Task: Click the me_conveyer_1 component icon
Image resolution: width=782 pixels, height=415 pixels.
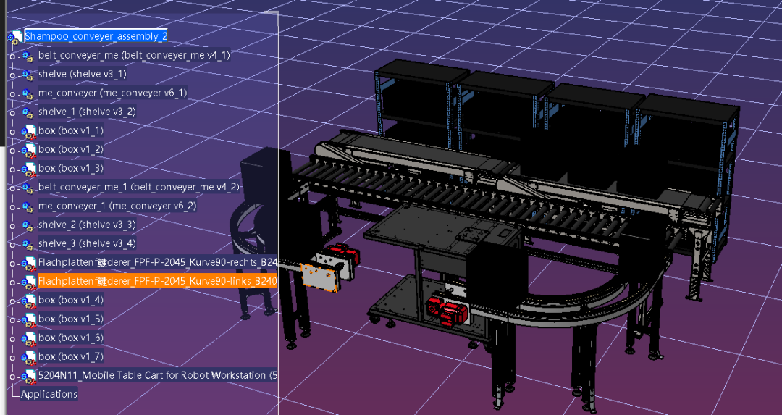Action: (28, 207)
